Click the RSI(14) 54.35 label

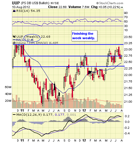click(x=28, y=11)
